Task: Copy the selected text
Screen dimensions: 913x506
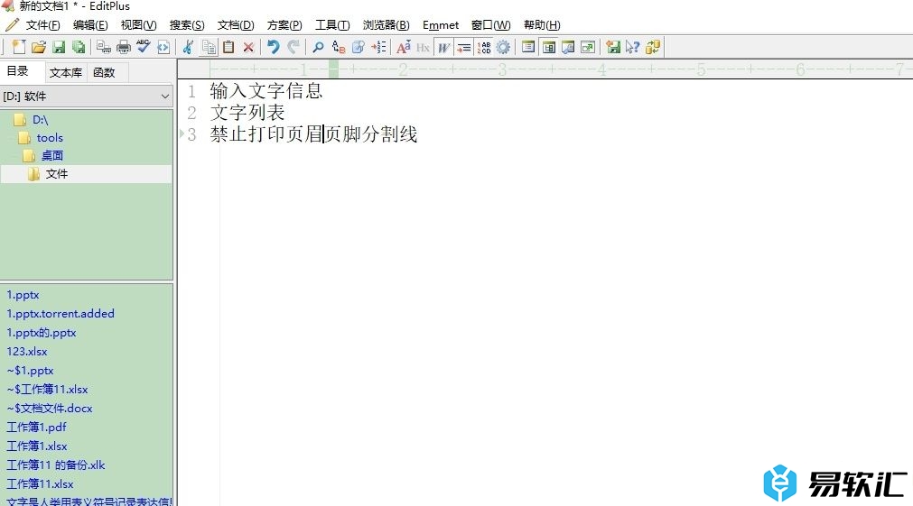Action: [x=209, y=47]
